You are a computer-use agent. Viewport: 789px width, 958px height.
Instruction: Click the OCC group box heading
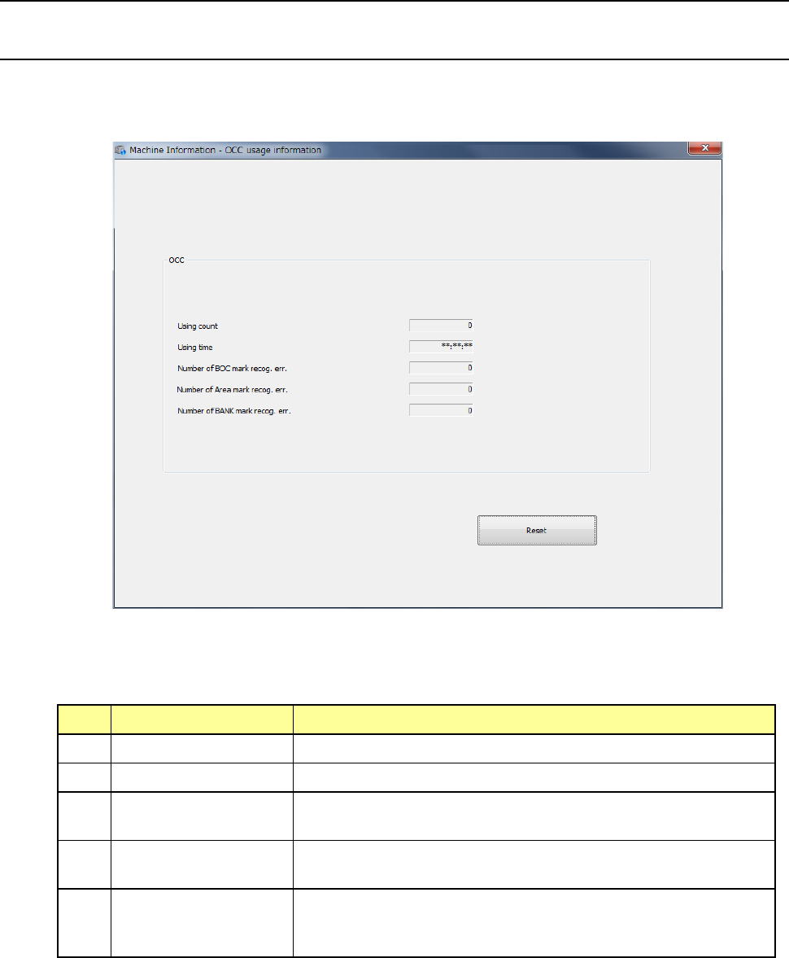[177, 260]
